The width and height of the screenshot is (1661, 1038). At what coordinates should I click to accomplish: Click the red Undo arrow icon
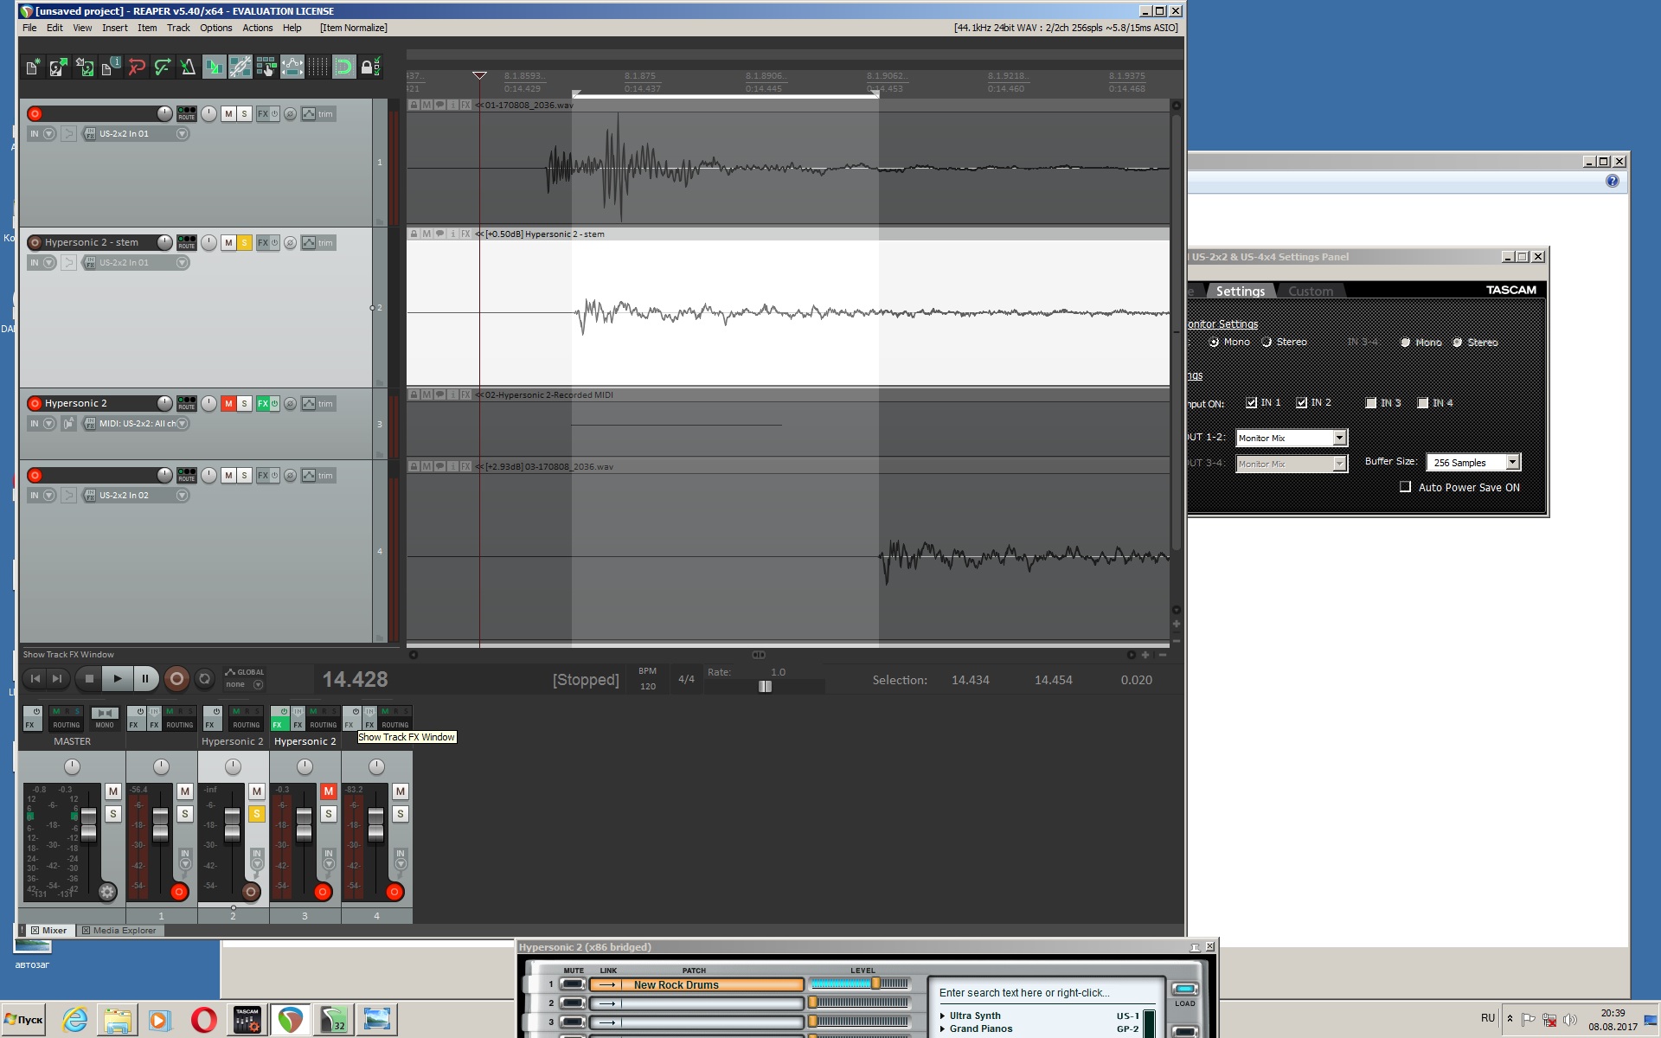pos(136,67)
